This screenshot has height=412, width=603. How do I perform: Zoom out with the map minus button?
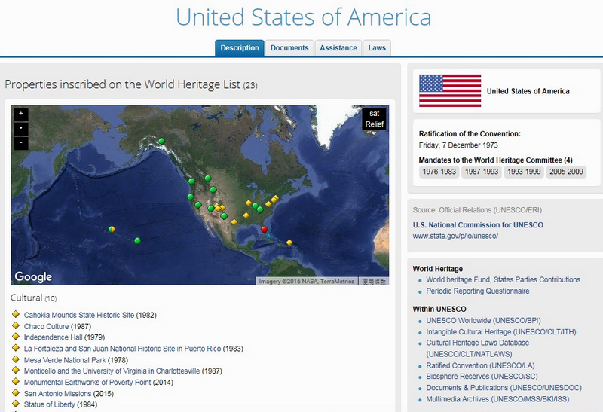[x=21, y=143]
